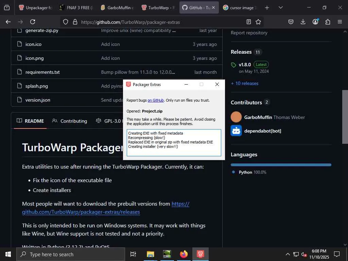
Task: Open the version.json file
Action: point(38,100)
